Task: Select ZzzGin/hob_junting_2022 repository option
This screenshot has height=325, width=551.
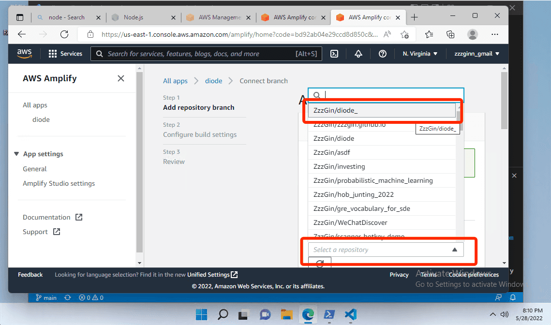Action: pos(382,194)
